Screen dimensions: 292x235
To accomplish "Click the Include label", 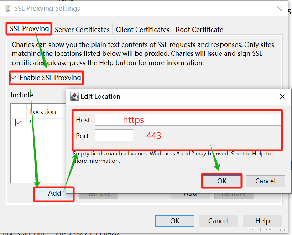I will point(22,95).
